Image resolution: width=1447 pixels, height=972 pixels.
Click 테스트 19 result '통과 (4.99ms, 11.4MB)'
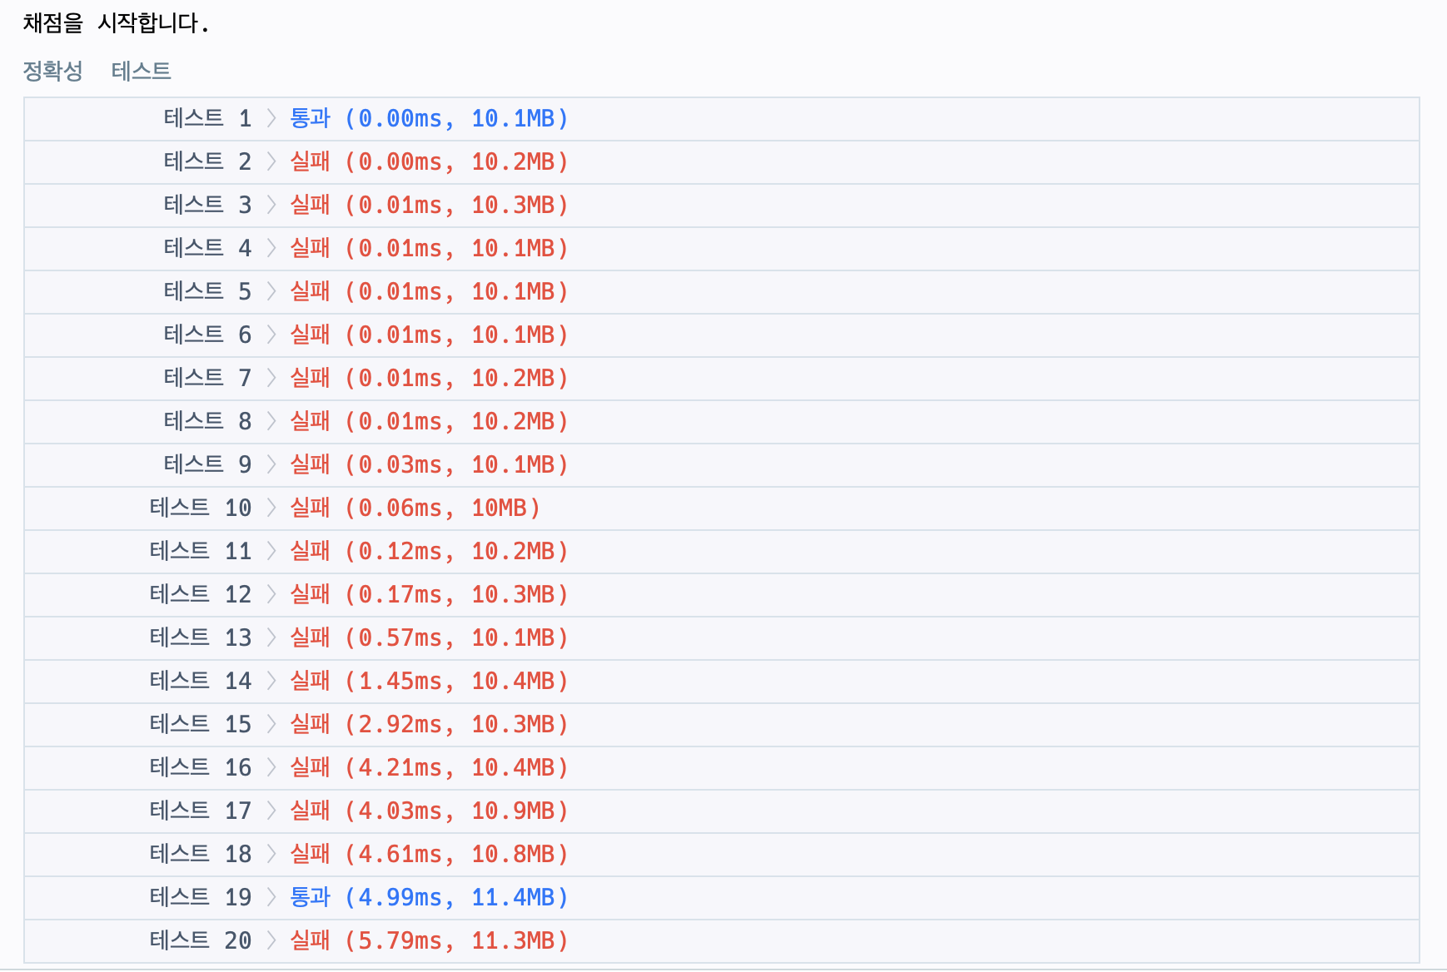point(429,897)
